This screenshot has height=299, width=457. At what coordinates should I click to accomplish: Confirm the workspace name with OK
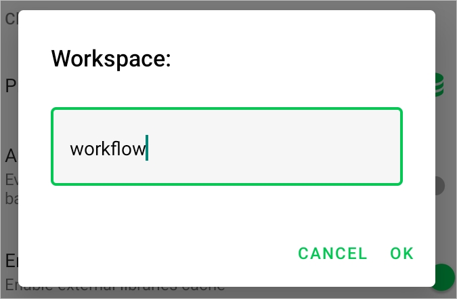[x=401, y=254]
